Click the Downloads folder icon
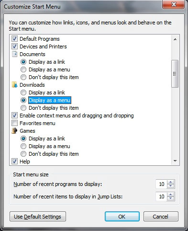Viewport: 188px width, 231px height. 14,85
